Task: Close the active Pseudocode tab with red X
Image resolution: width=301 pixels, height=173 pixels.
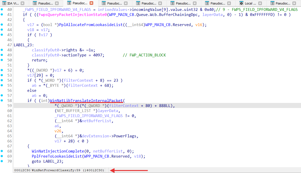Action: pos(91,3)
